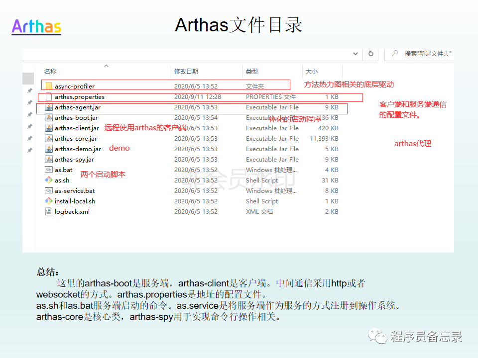Screen dimensions: 478x358
Task: Click the size 11,393 KB of arthas-core.jar
Action: (324, 139)
